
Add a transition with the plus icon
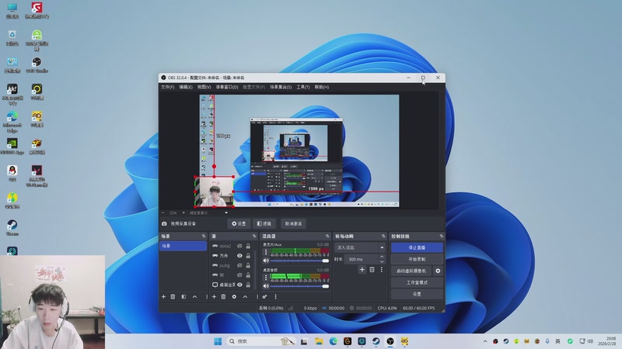(362, 269)
